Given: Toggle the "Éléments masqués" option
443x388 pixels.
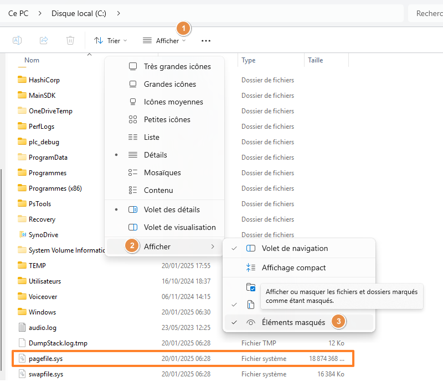Looking at the screenshot, I should point(293,321).
